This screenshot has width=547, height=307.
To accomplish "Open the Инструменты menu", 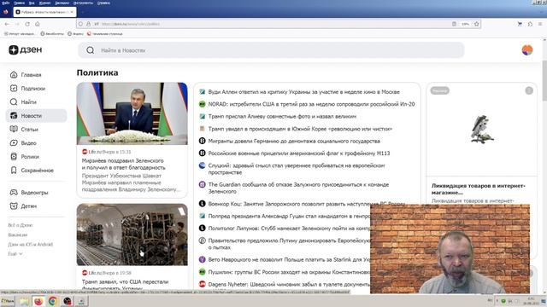I will [x=83, y=3].
